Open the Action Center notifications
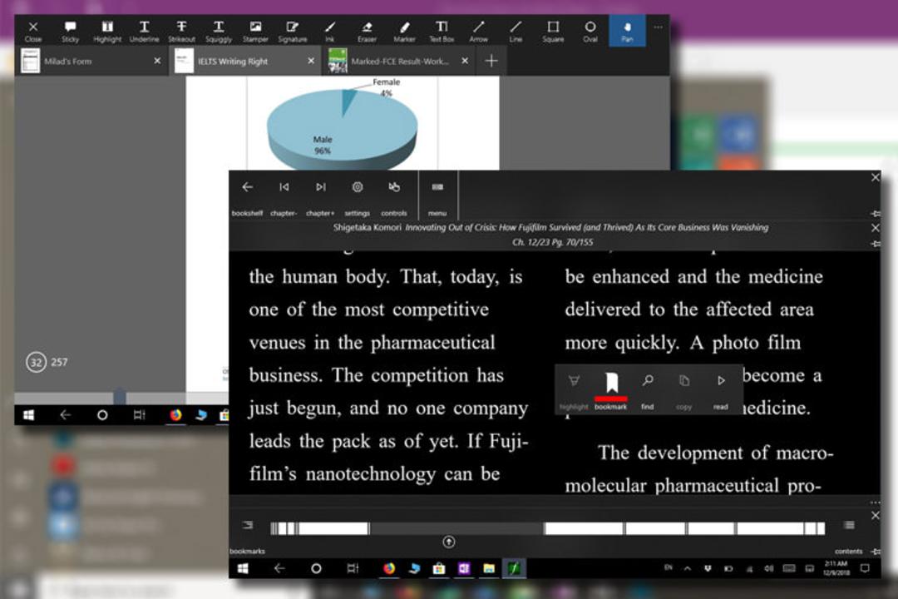898x599 pixels. click(x=866, y=568)
